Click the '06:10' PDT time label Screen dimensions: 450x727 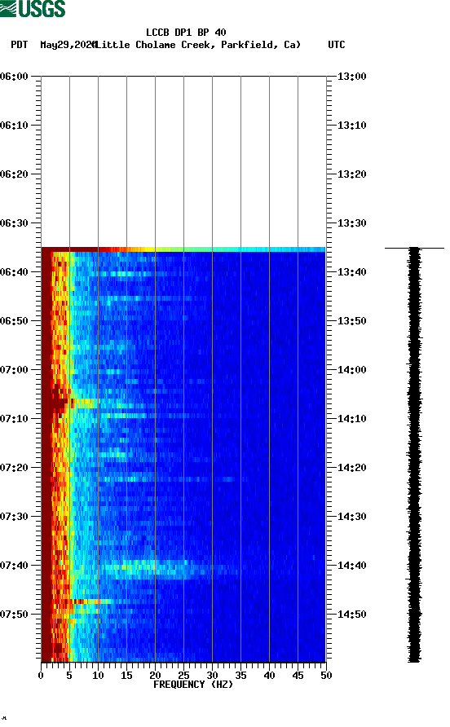(15, 126)
